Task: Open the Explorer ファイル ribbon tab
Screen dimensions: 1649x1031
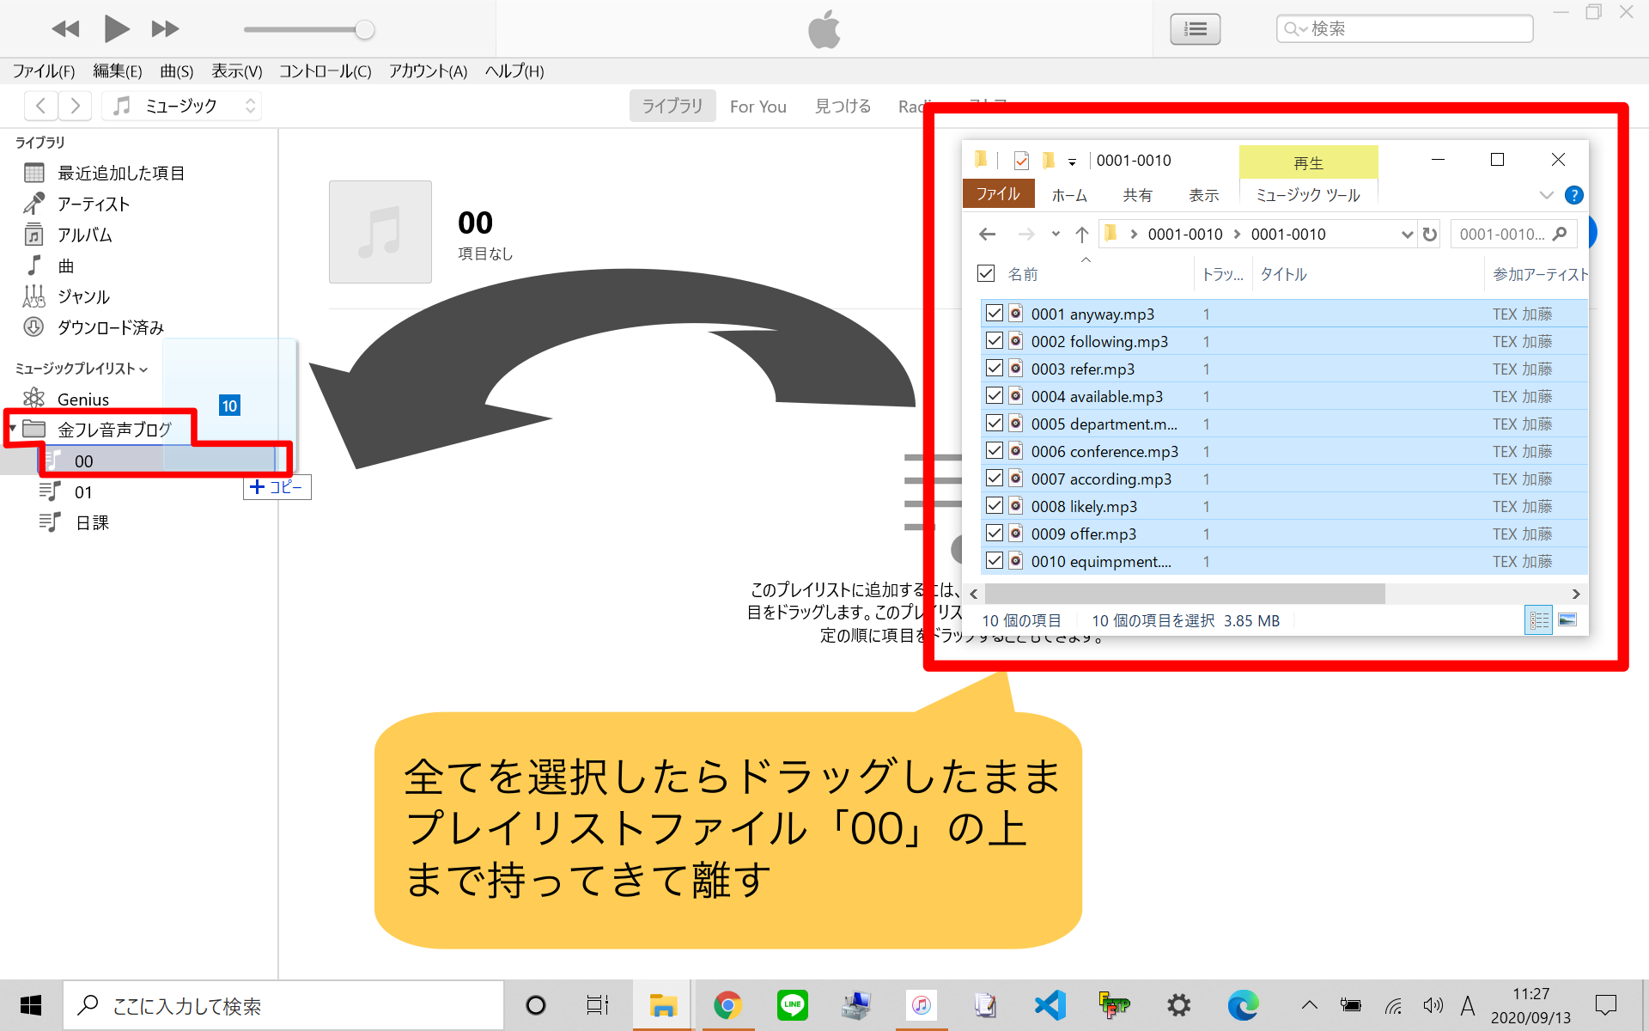Action: coord(998,194)
